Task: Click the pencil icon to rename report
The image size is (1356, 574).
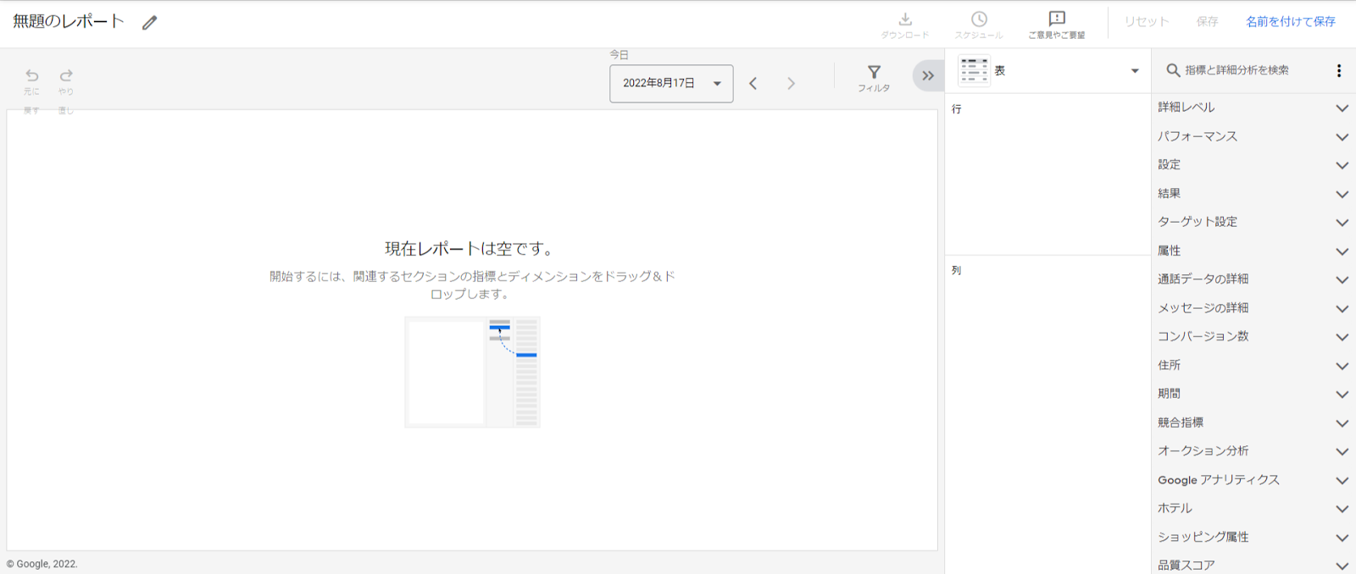Action: click(150, 23)
